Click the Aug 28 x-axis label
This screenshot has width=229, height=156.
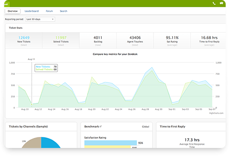pyautogui.click(x=145, y=109)
